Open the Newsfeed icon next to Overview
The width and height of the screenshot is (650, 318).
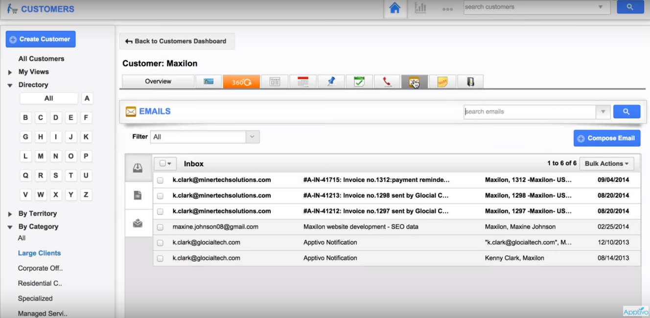pos(209,81)
